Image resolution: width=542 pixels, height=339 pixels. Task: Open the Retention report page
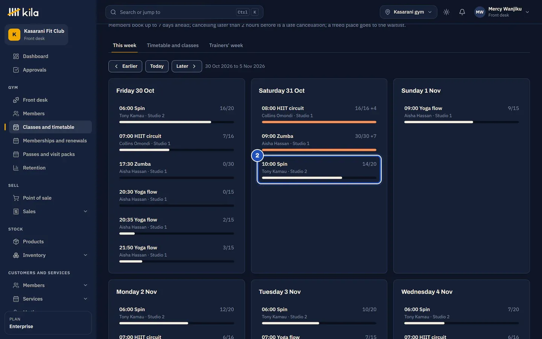pyautogui.click(x=50, y=168)
